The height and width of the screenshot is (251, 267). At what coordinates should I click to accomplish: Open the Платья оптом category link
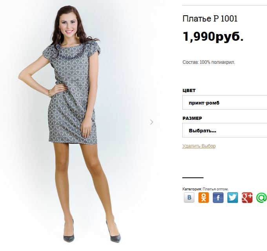(216, 189)
